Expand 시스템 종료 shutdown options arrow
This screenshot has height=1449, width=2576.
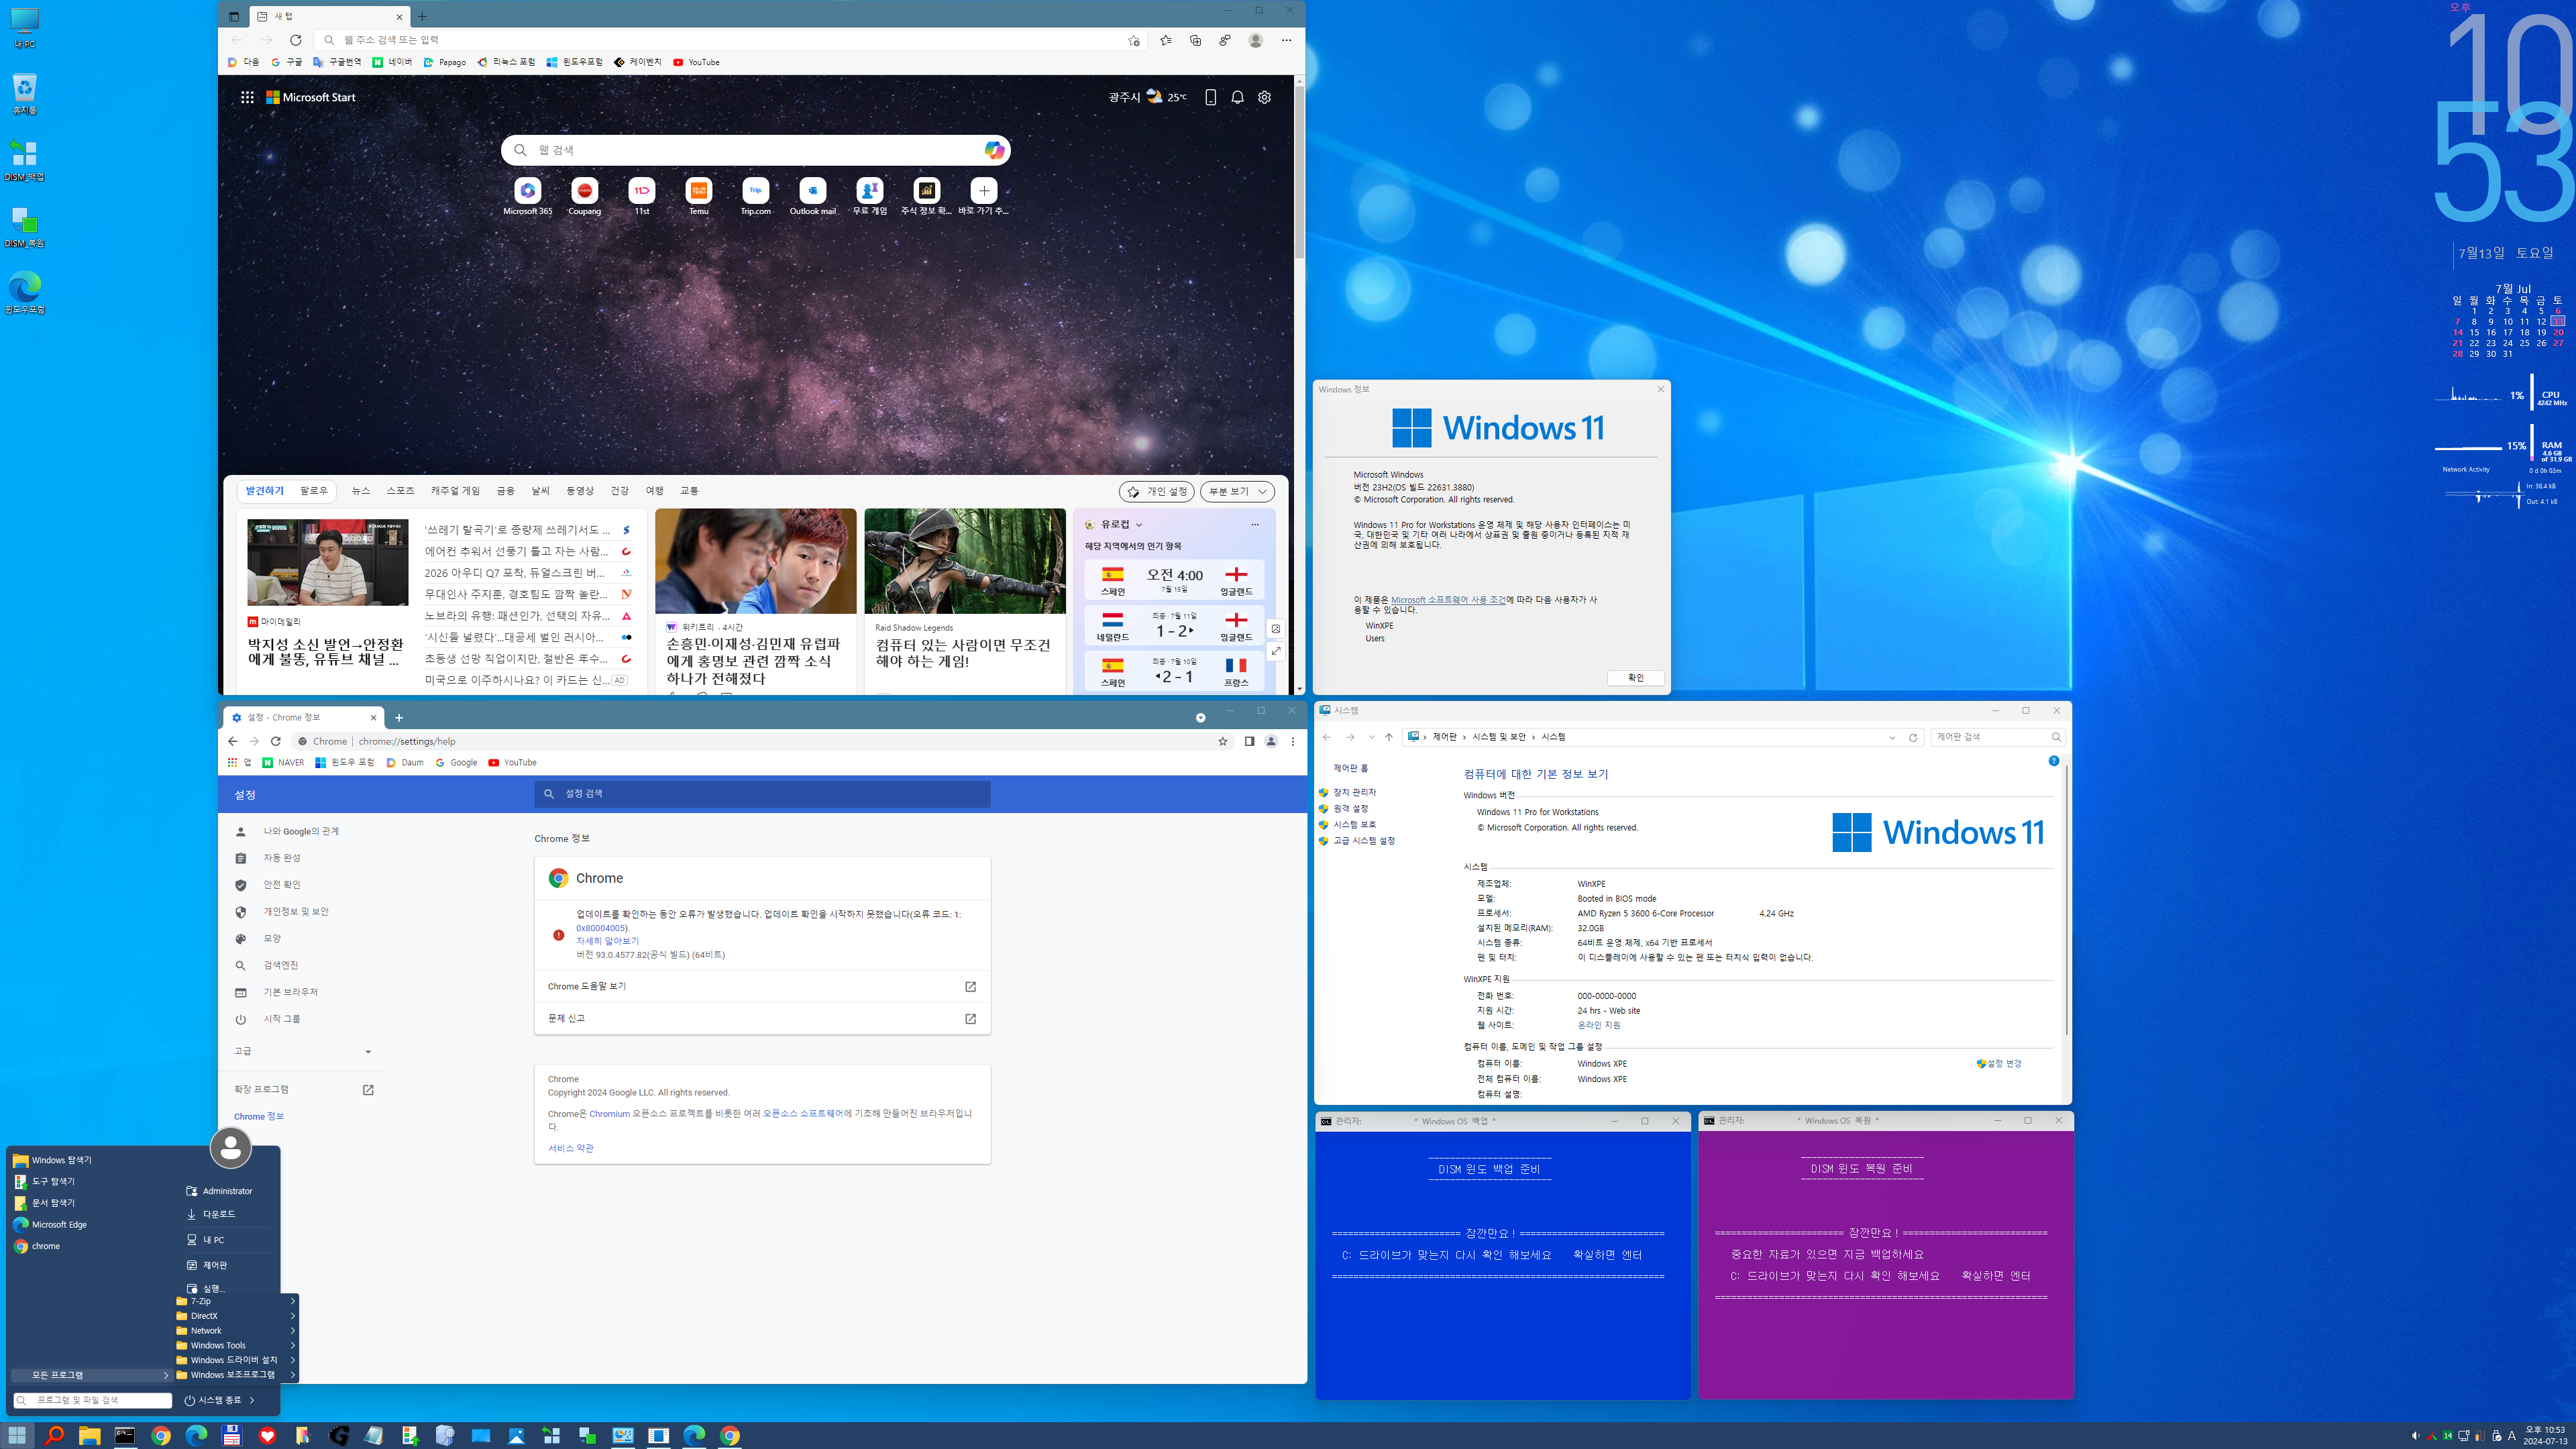[252, 1400]
